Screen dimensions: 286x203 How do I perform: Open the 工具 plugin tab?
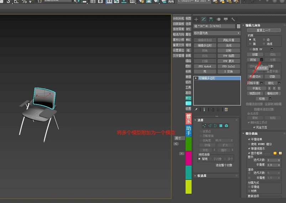point(188,87)
